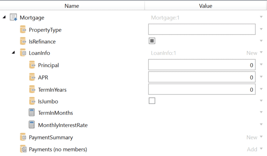Image resolution: width=267 pixels, height=156 pixels.
Task: Click the Mortgage:1 value text
Action: pos(165,18)
